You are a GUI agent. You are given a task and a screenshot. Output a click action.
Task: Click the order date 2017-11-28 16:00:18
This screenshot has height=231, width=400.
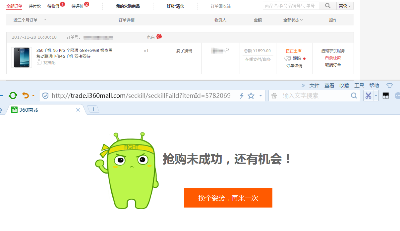(x=34, y=37)
